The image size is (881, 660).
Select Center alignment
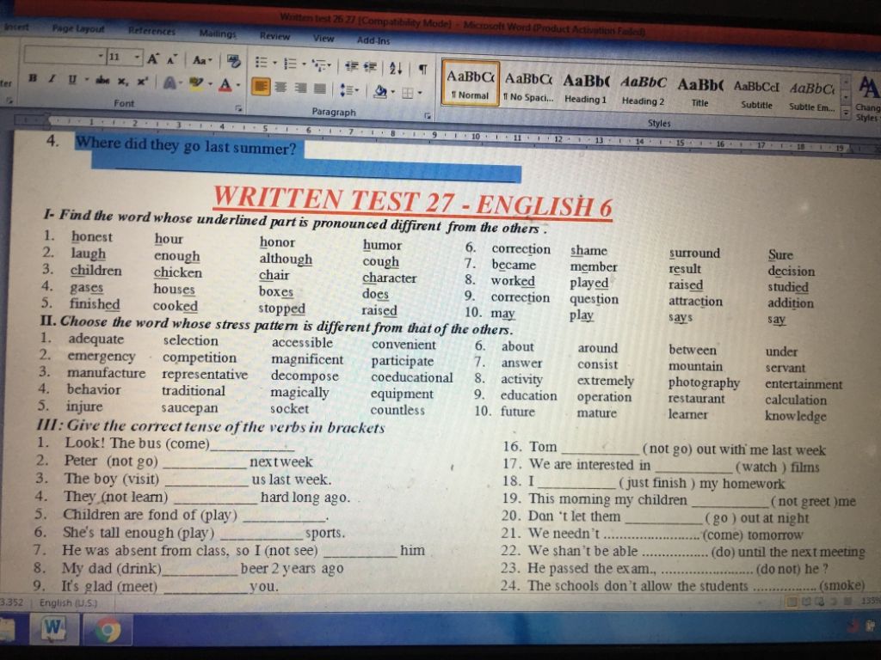coord(281,87)
